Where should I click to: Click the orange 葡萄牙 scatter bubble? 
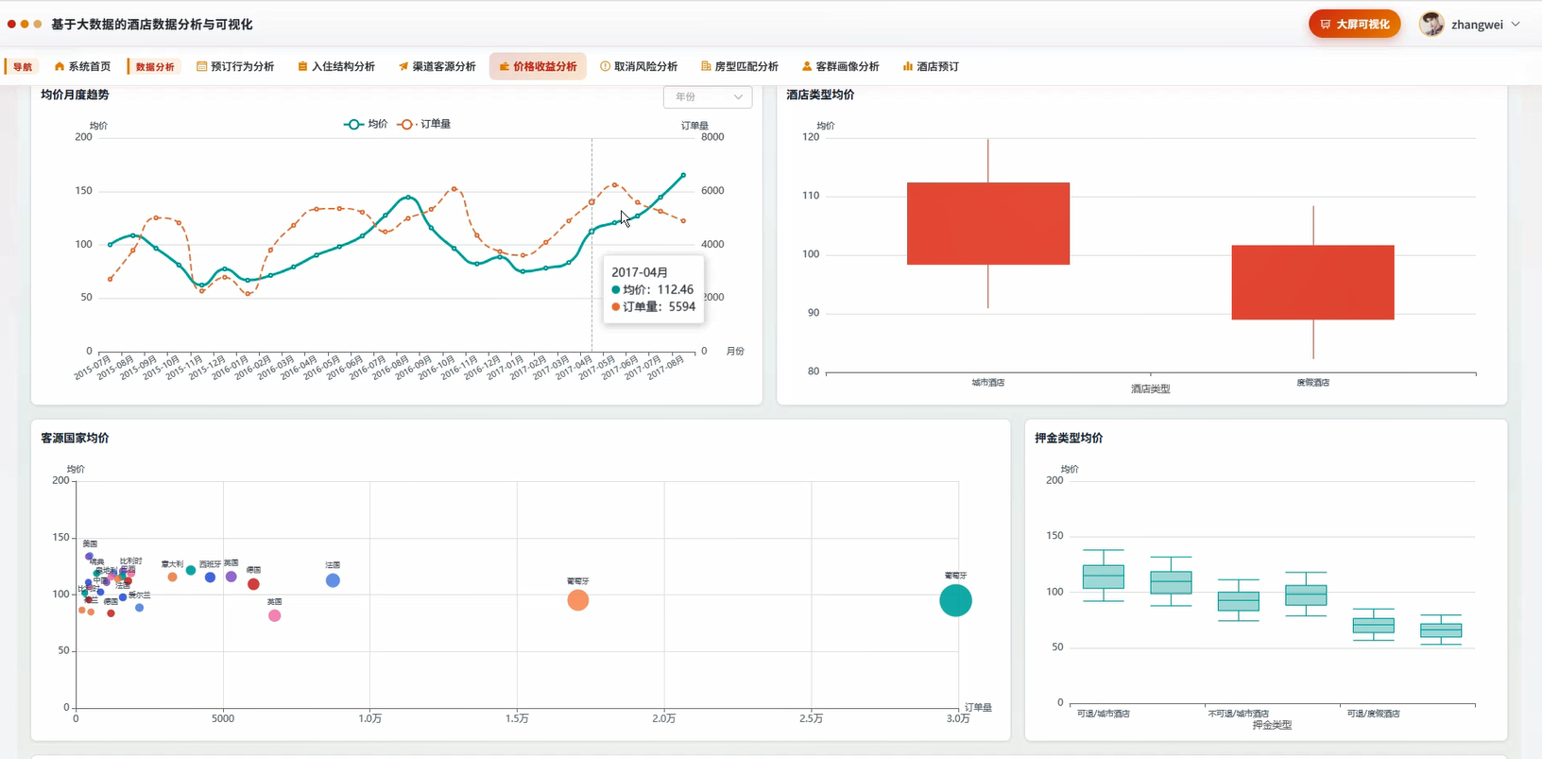(578, 600)
